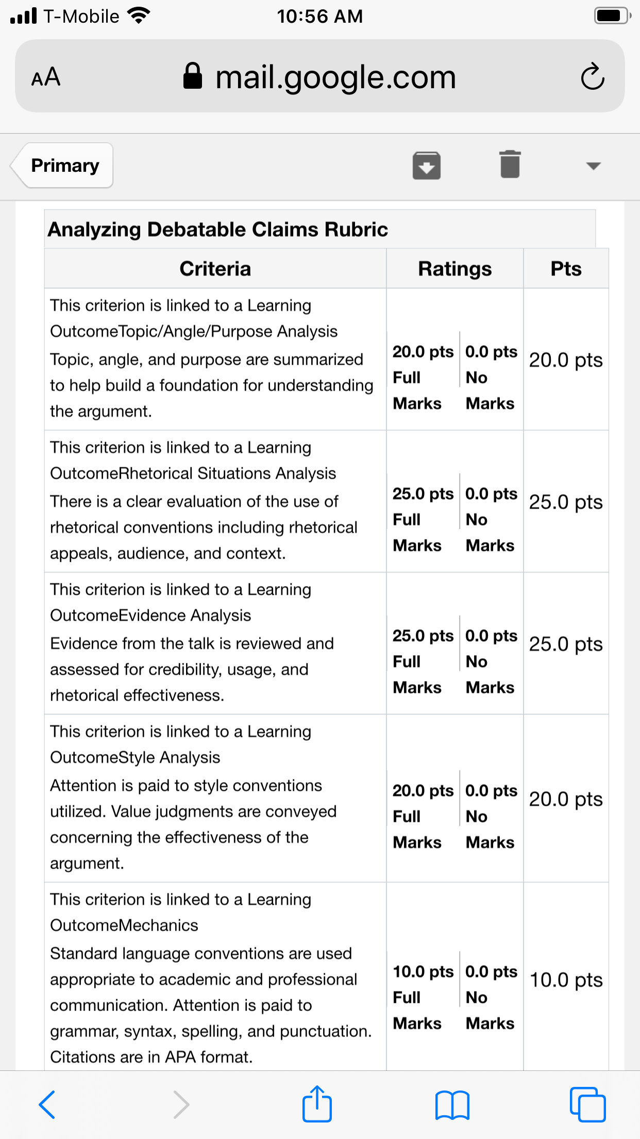Tap the archive email icon
This screenshot has width=640, height=1139.
[x=426, y=166]
